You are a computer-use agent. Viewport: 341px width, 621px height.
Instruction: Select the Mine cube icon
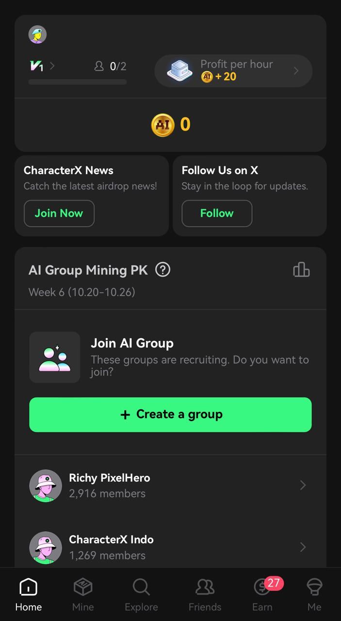(x=82, y=588)
